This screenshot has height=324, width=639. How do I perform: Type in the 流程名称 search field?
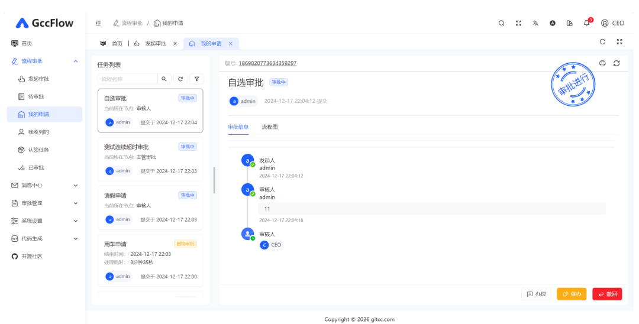[x=128, y=79]
